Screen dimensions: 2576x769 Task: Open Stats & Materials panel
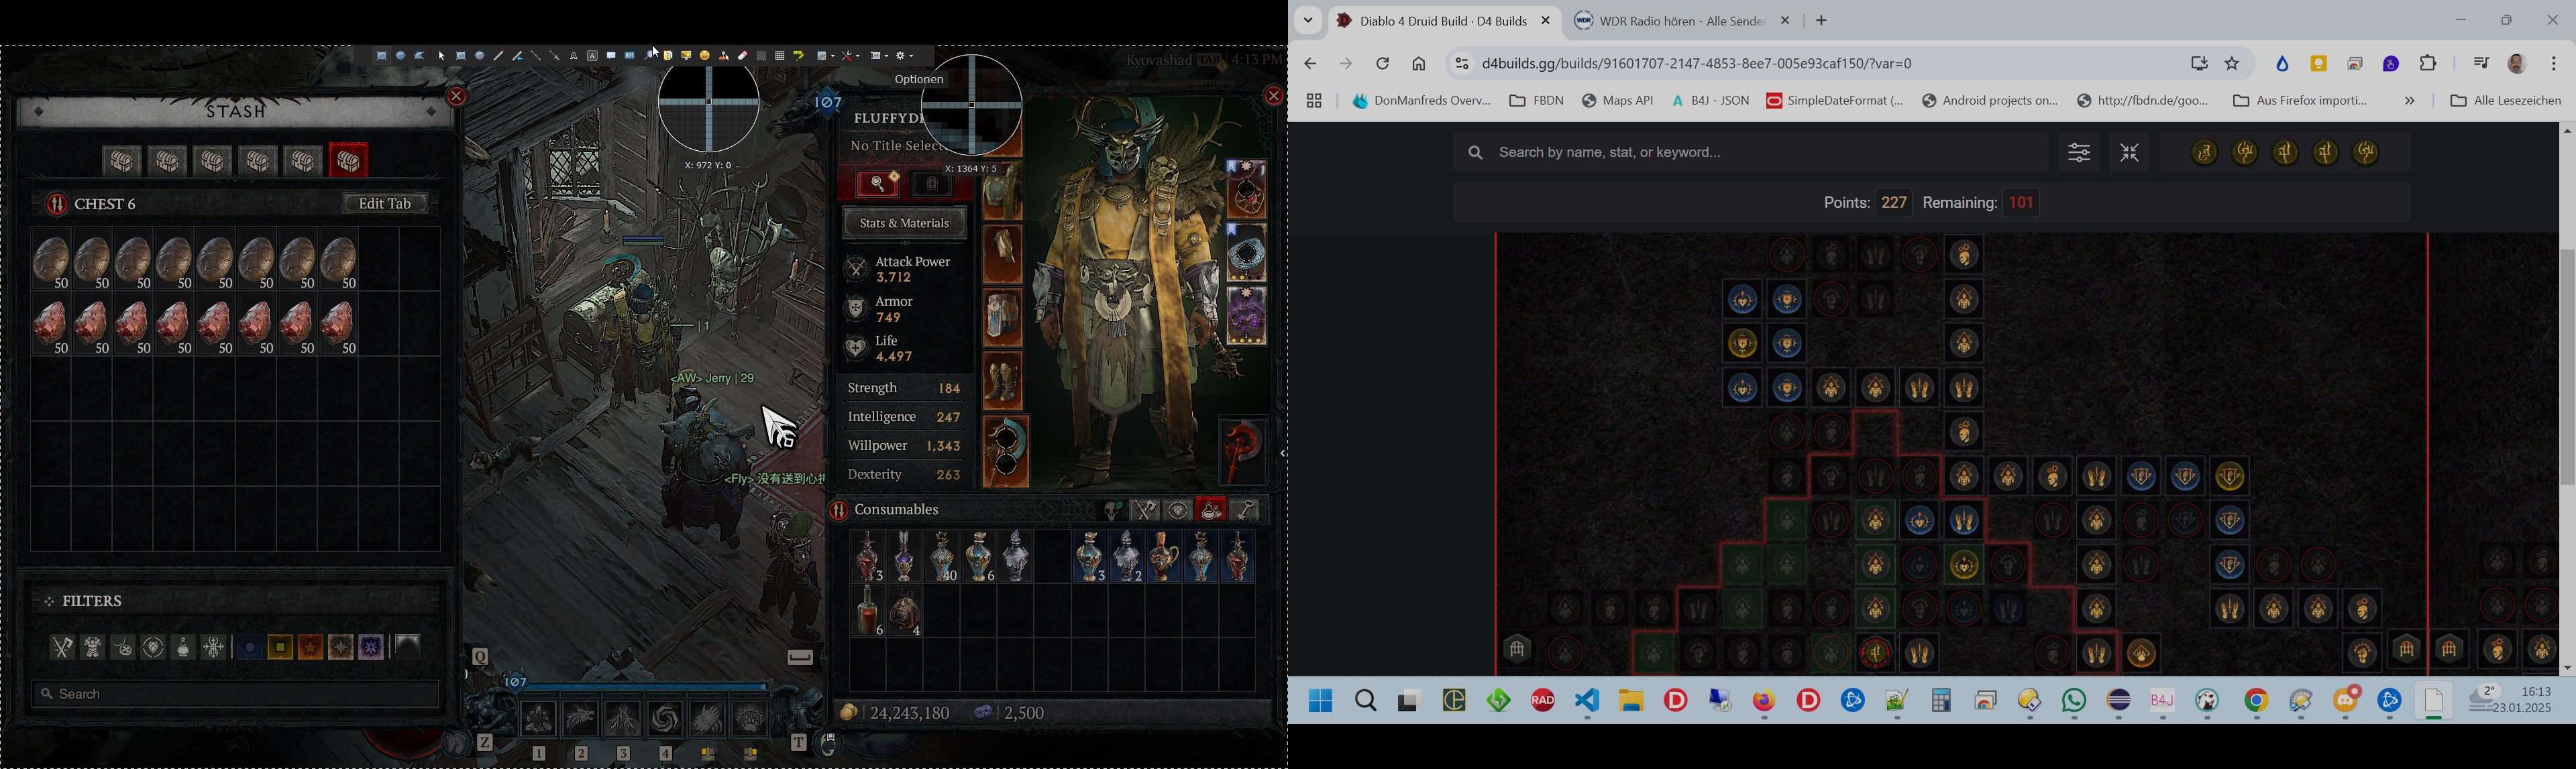904,224
